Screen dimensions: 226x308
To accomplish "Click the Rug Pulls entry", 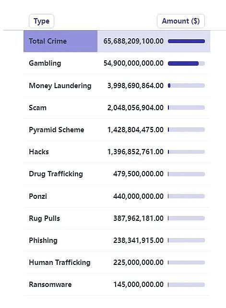I will tap(44, 218).
